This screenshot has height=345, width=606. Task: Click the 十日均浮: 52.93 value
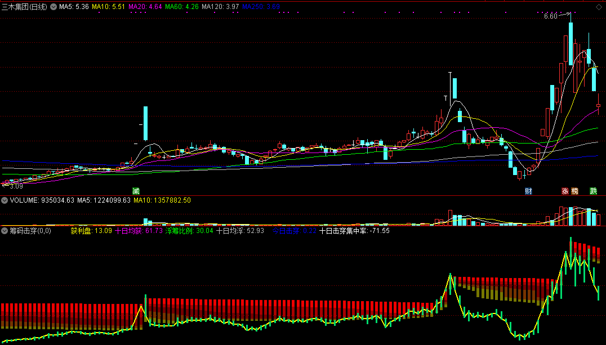coord(240,231)
